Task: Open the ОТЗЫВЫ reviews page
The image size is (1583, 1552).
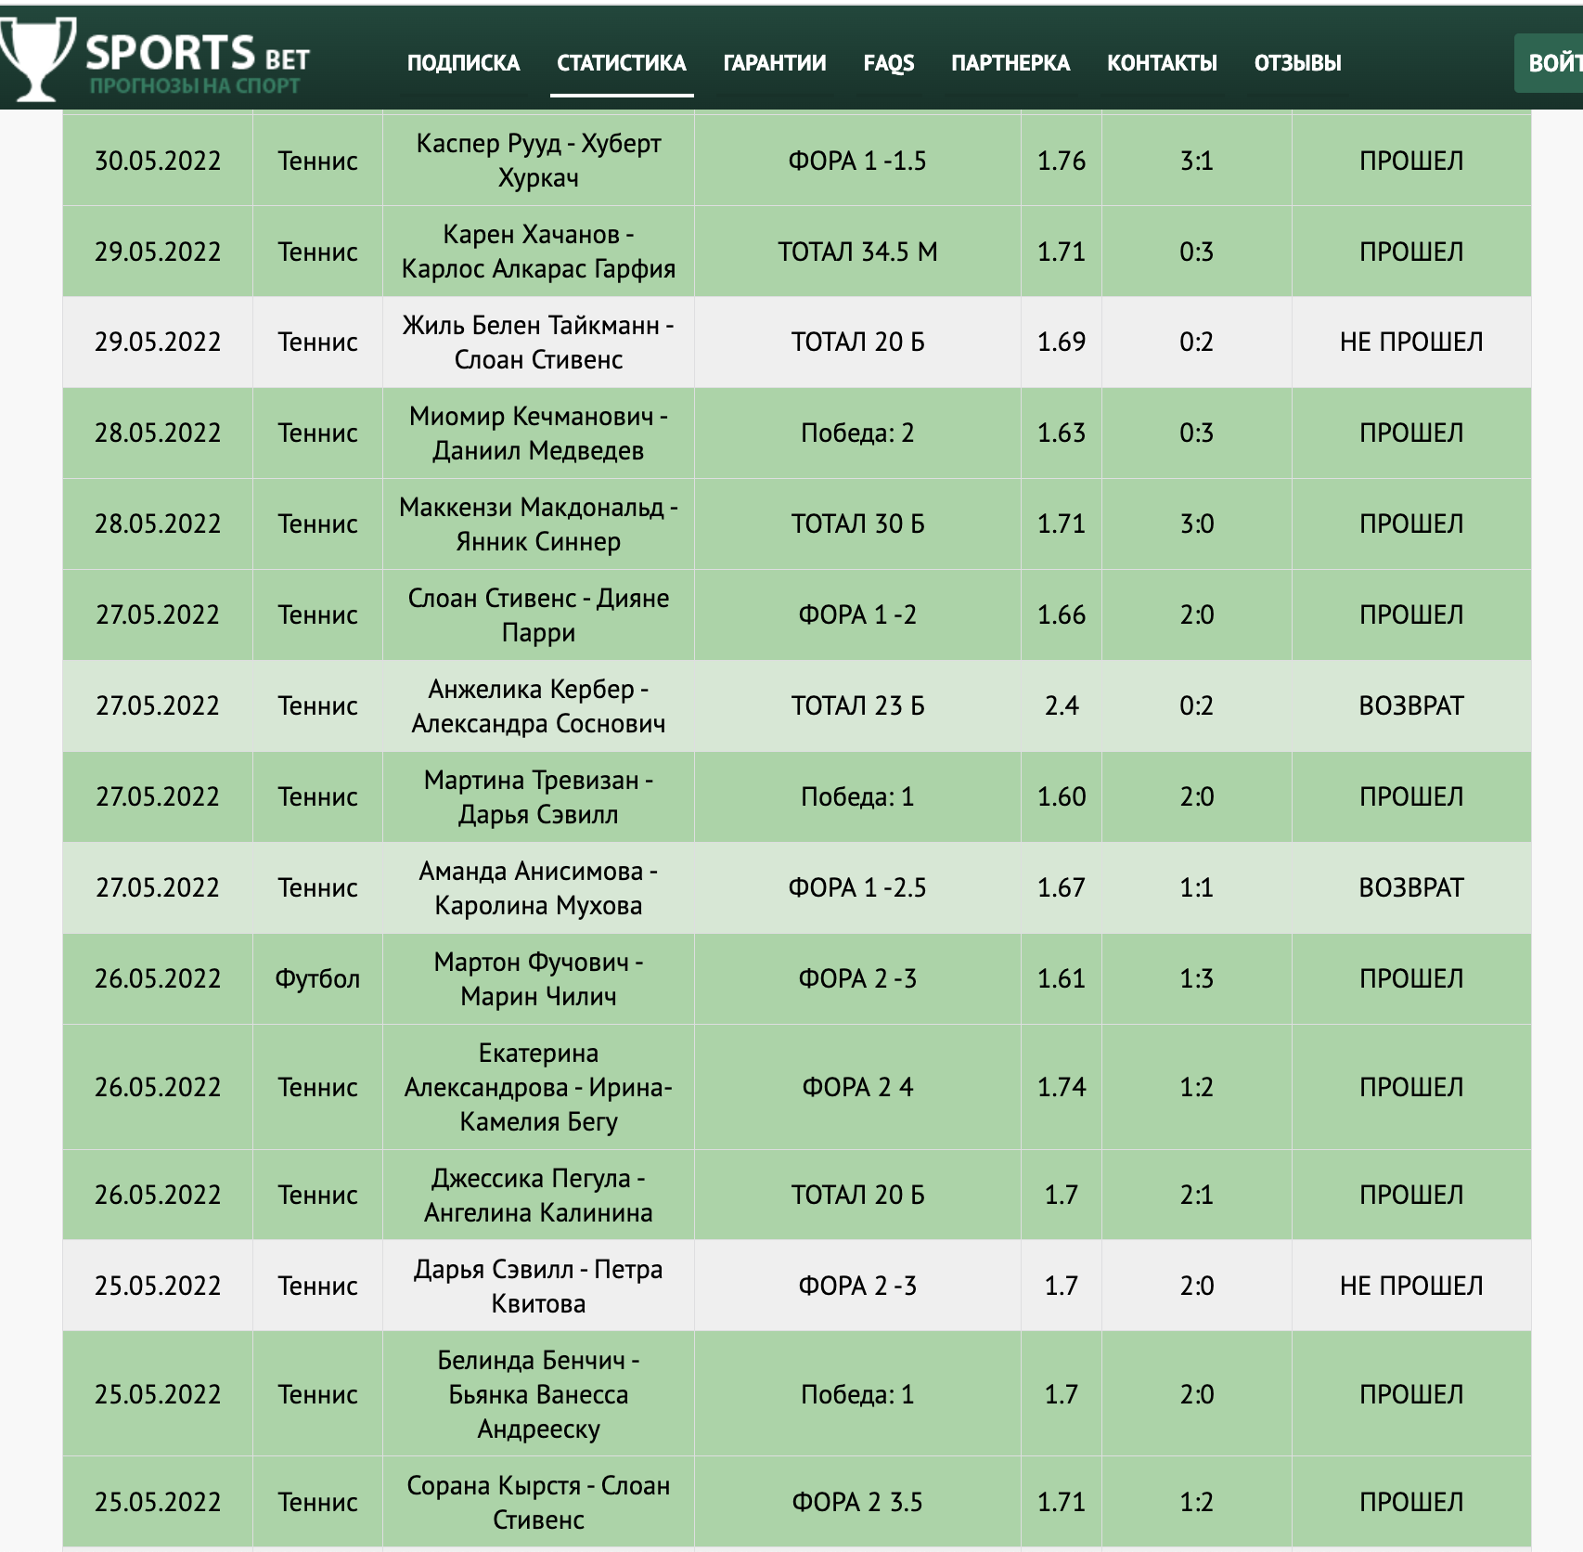Action: [x=1297, y=63]
